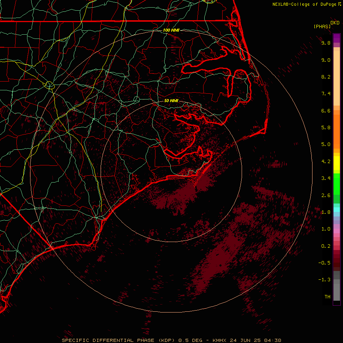This screenshot has width=343, height=343.
Task: Click the 5.8 scale label
Action: (326, 128)
